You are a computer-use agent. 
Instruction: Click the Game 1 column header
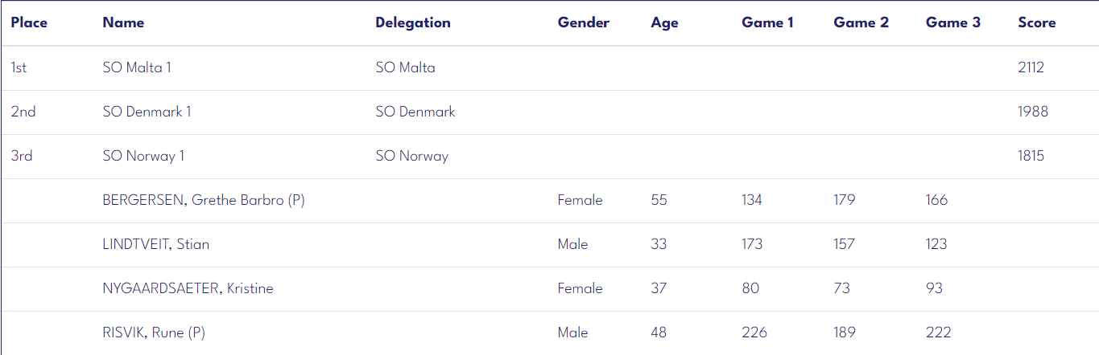(x=767, y=22)
